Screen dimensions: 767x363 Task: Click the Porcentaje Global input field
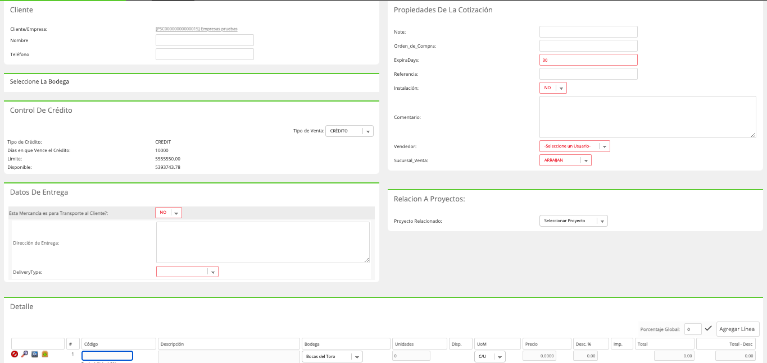pyautogui.click(x=693, y=329)
